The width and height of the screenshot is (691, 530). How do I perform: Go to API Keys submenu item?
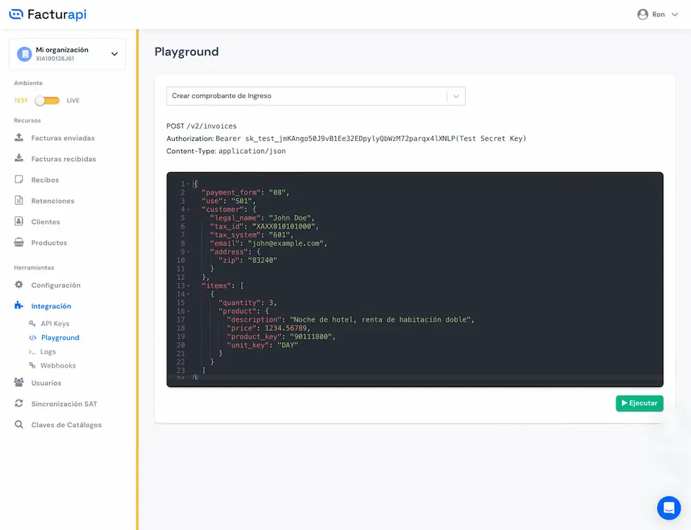click(55, 323)
